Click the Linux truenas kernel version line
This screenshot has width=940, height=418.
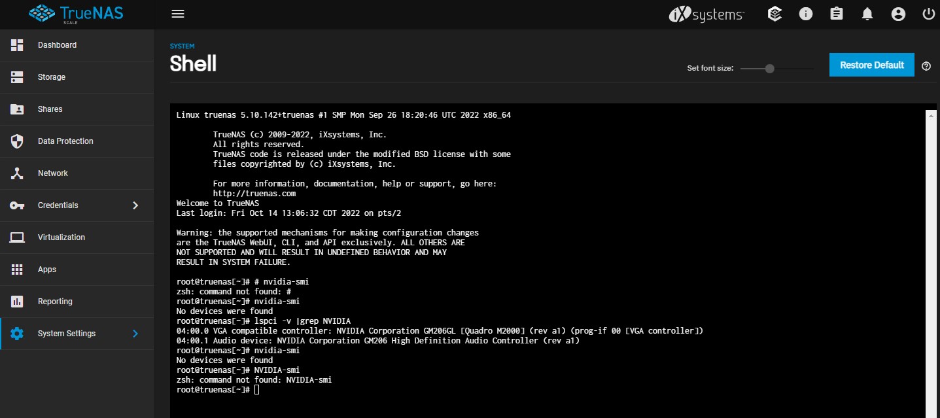pyautogui.click(x=343, y=115)
